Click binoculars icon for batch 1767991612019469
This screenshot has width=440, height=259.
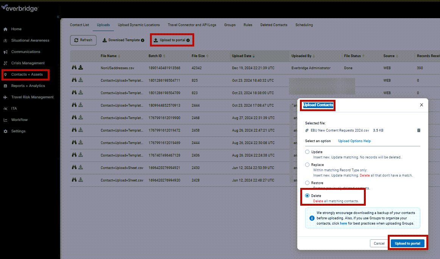pos(74,142)
